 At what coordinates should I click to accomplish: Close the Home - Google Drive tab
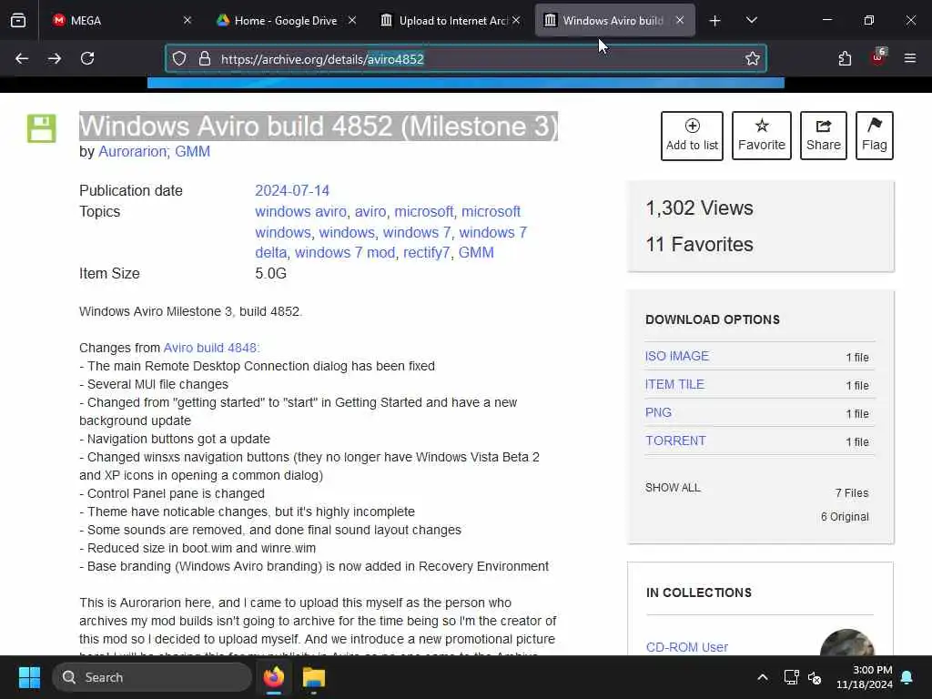coord(352,20)
